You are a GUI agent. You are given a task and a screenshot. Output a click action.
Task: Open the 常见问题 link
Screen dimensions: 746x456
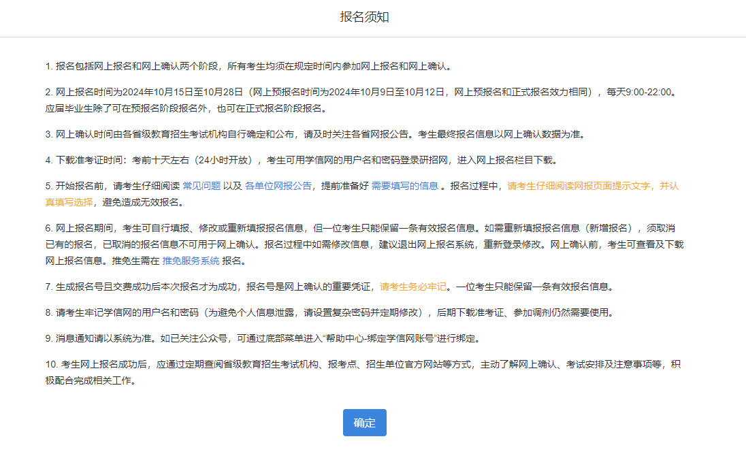point(201,186)
